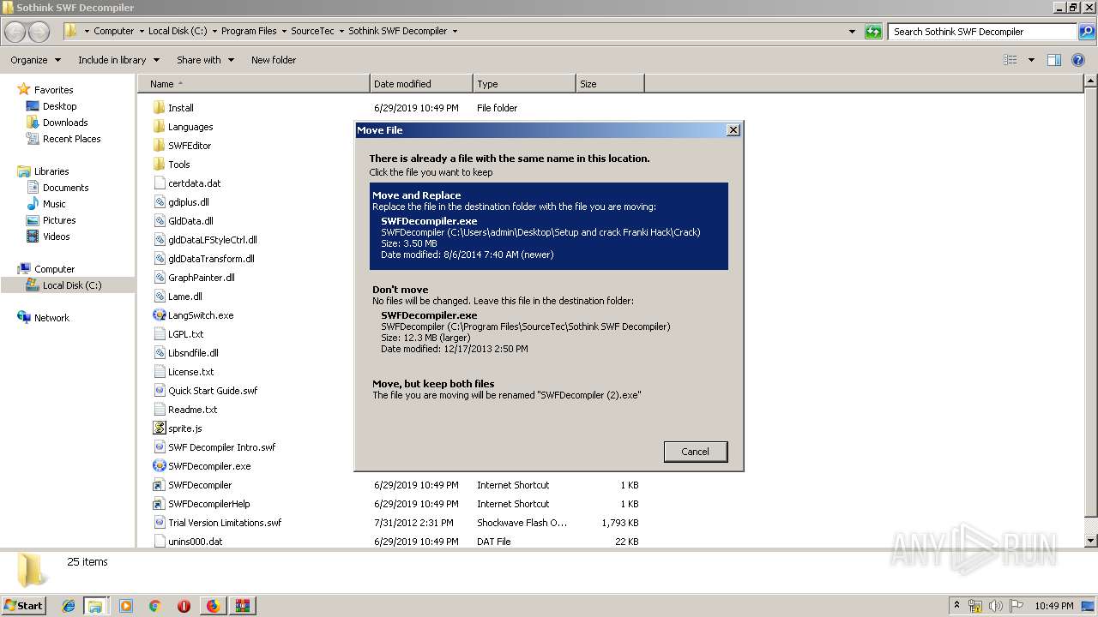Expand the Program Files breadcrumb arrow
This screenshot has width=1098, height=617.
[x=284, y=32]
